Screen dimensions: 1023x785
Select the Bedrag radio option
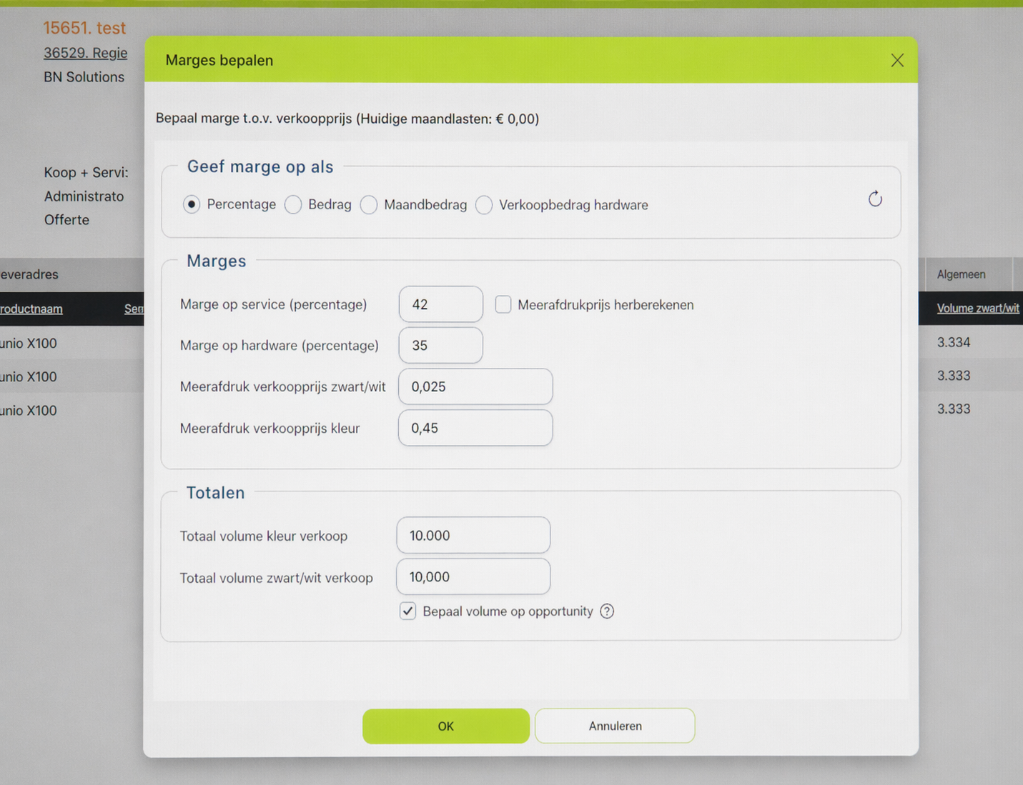coord(293,205)
